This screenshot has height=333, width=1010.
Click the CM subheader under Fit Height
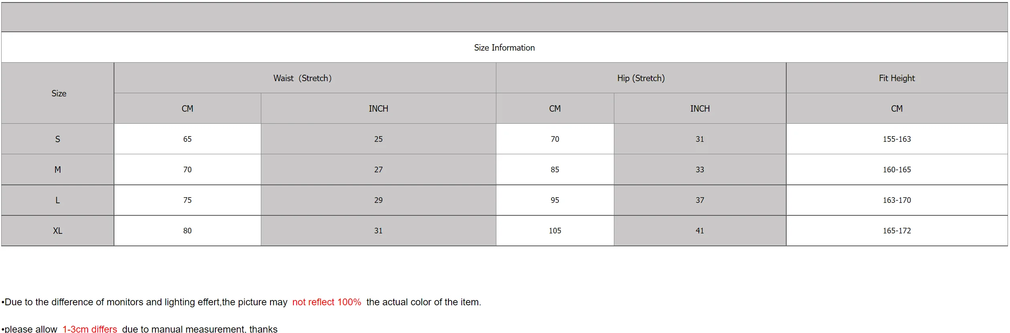coord(896,108)
